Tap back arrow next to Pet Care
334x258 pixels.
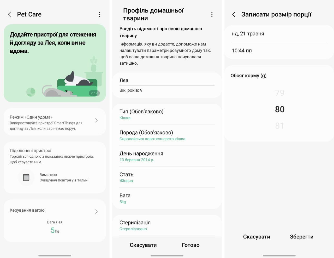10,15
